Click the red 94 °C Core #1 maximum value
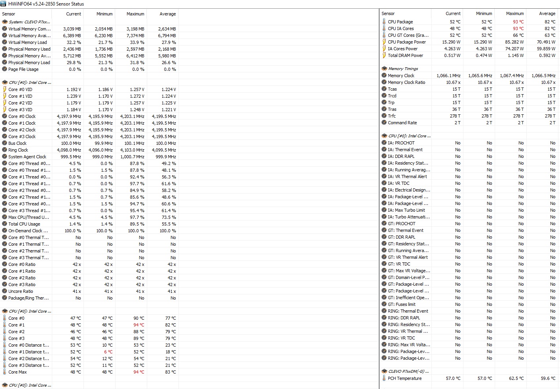The height and width of the screenshot is (389, 560). point(139,324)
